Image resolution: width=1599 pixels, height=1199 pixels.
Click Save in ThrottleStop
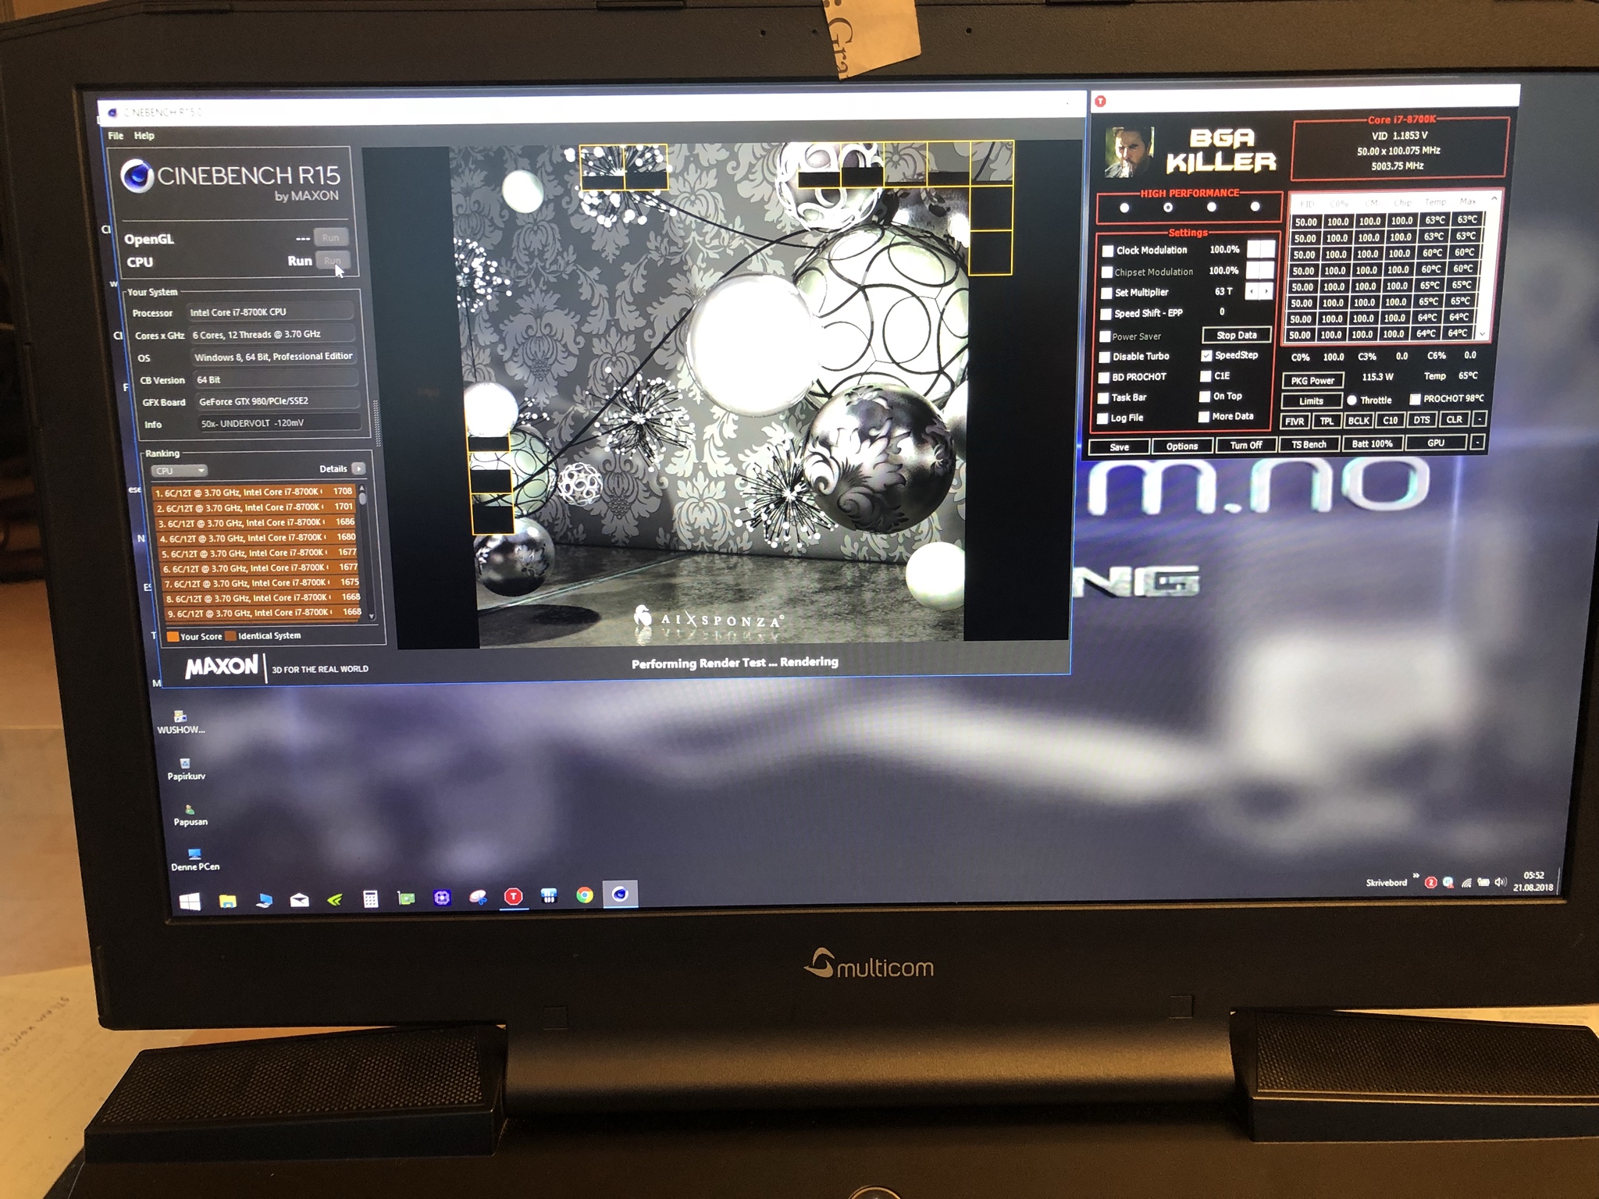(1119, 447)
